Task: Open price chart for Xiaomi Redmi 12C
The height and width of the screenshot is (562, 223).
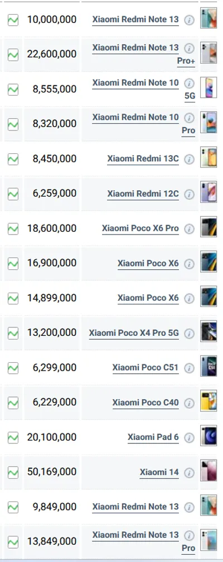Action: (13, 194)
